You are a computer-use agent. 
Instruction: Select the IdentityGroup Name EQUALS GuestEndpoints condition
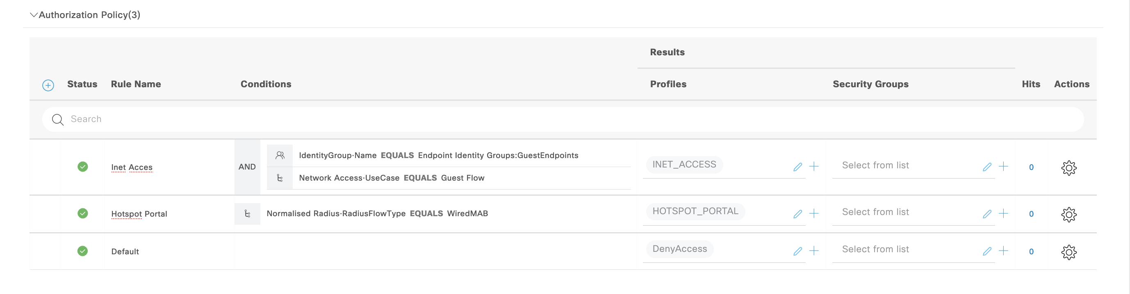point(438,156)
